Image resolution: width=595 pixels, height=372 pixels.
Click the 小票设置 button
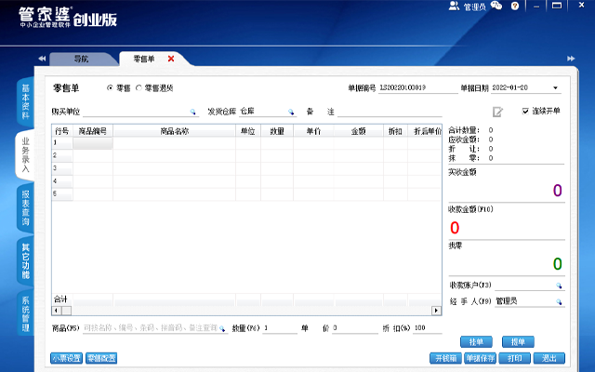(66, 358)
